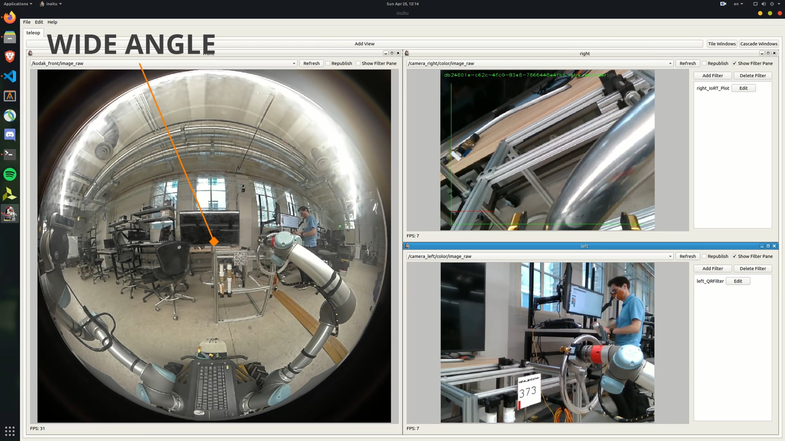The width and height of the screenshot is (785, 441).
Task: Open Spotify from the dock
Action: (10, 174)
